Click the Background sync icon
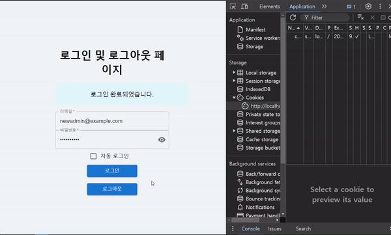 pyautogui.click(x=240, y=190)
